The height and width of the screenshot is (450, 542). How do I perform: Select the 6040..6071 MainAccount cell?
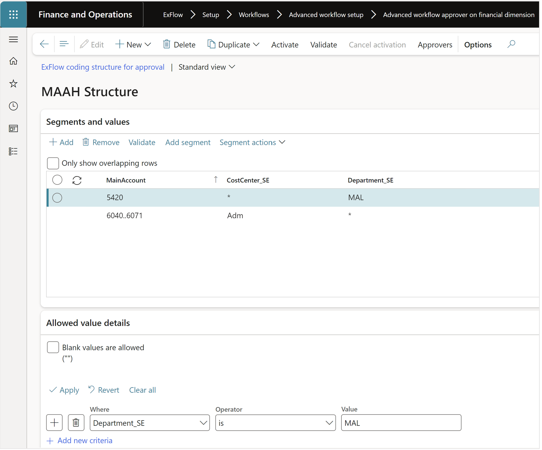coord(125,216)
